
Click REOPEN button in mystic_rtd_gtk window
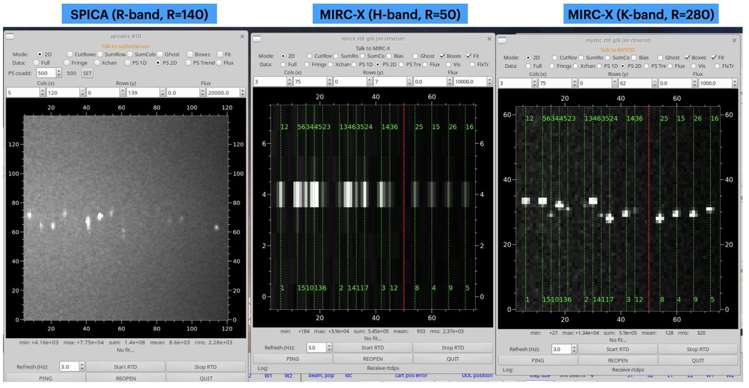617,361
